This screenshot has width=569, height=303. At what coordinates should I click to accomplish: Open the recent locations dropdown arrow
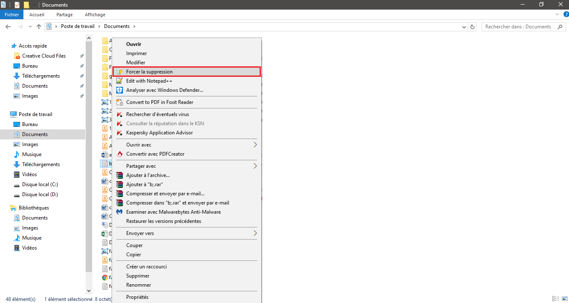click(x=30, y=27)
